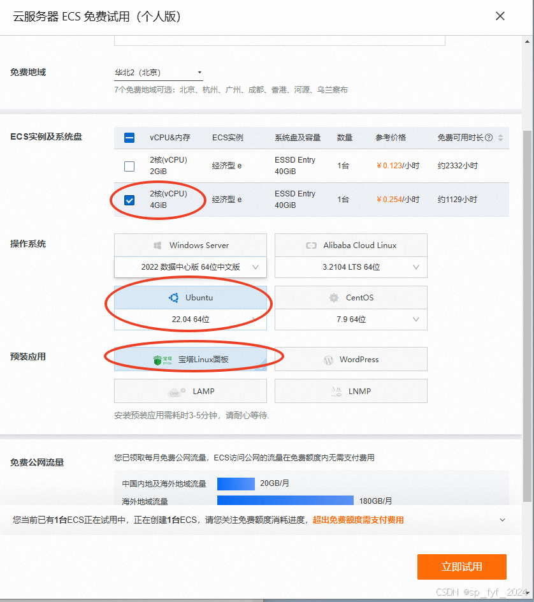Uncheck the selected 2核(vCPU) 4GiB instance

click(129, 200)
